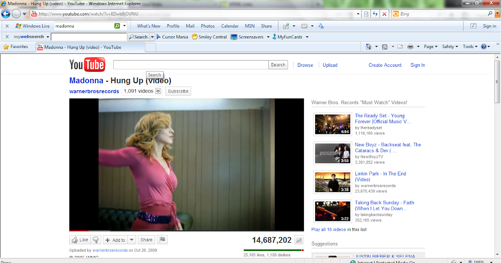501x263 pixels.
Task: Open Cursor Mania from mywebsearch toolbar
Action: coord(172,37)
